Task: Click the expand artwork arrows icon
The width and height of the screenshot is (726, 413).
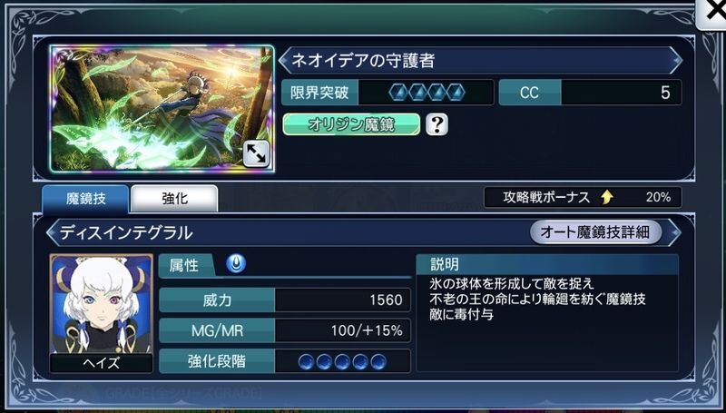Action: pyautogui.click(x=256, y=153)
